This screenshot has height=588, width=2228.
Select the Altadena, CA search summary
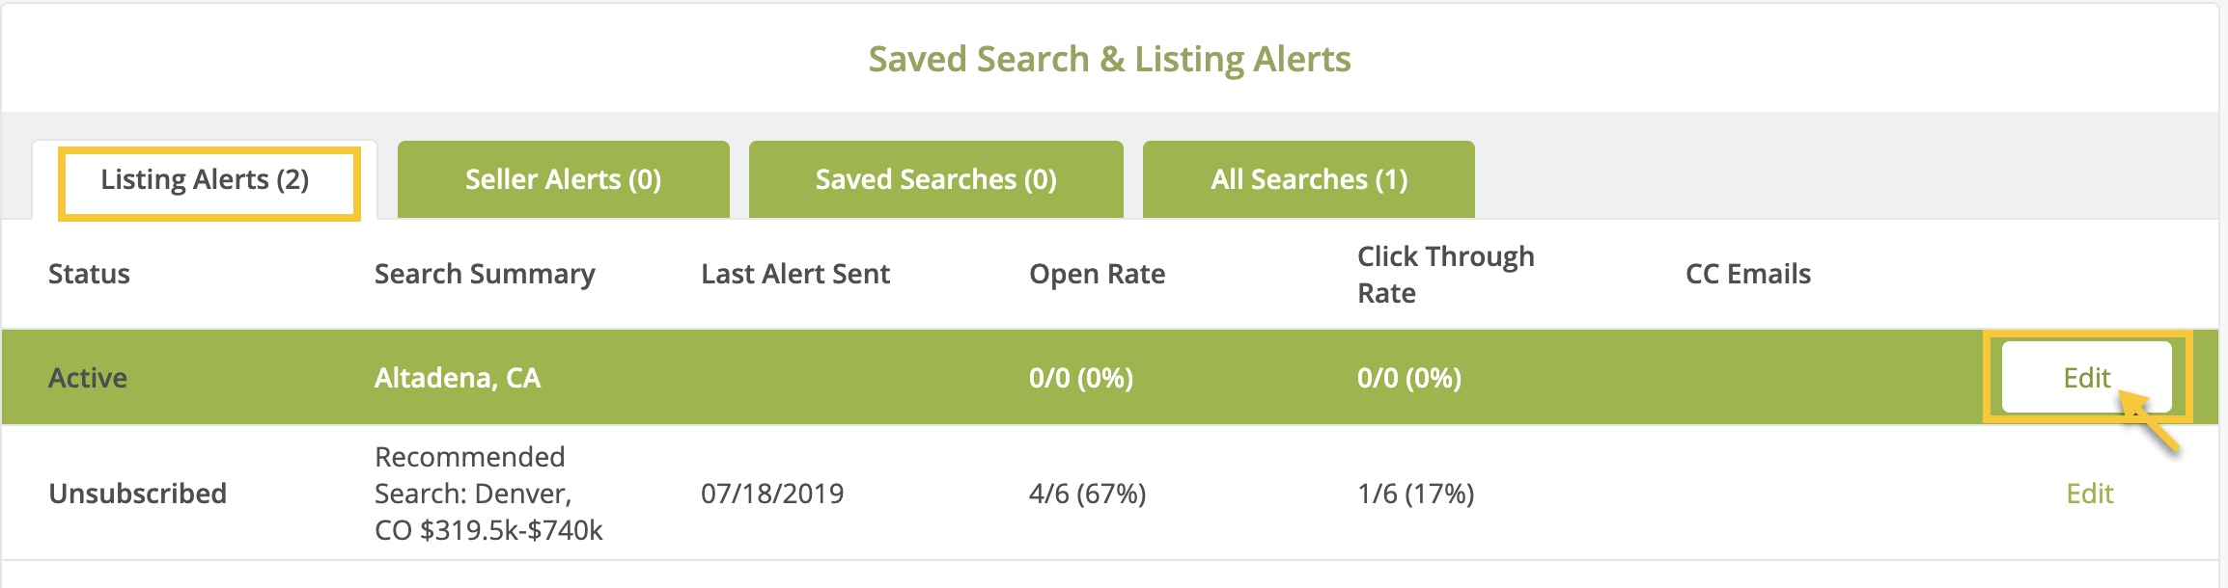pyautogui.click(x=458, y=378)
